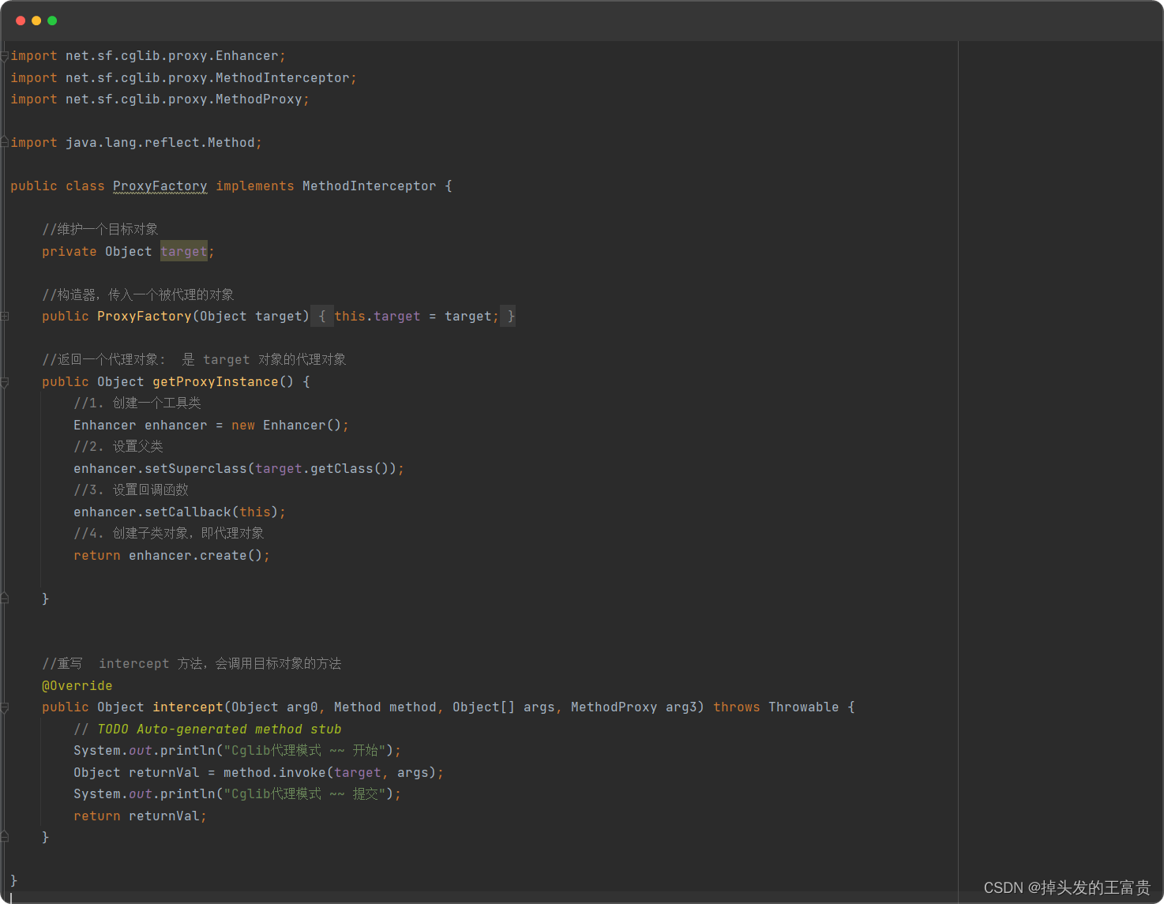Click the comment '//维护一个目标对象'
Screen dimensions: 1164x904
pos(100,229)
